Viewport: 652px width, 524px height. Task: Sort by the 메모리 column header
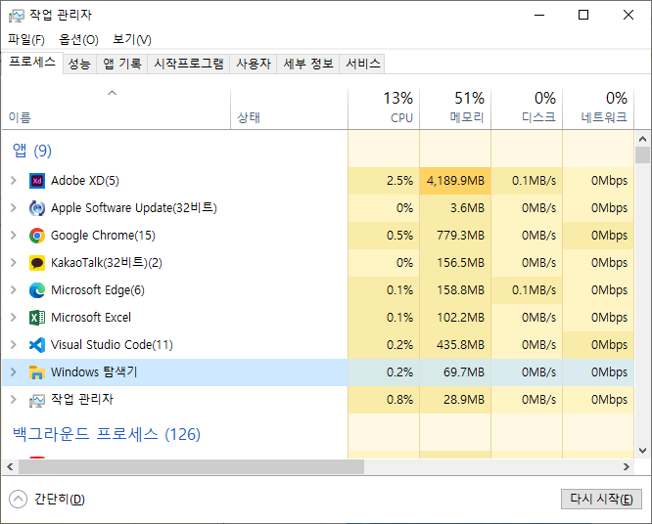(455, 109)
